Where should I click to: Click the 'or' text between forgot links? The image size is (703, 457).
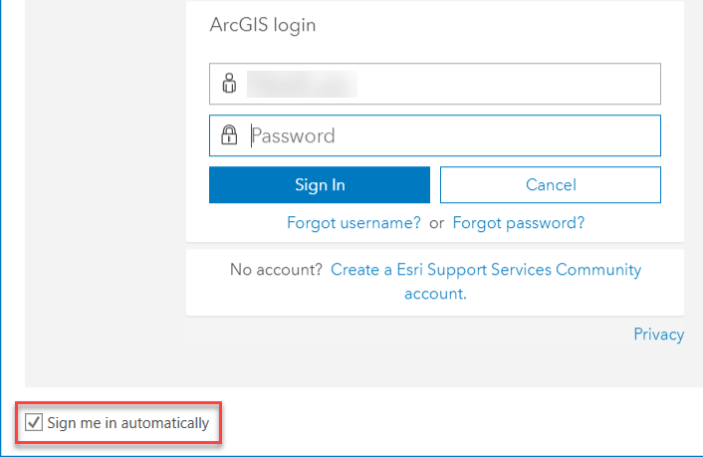point(437,223)
